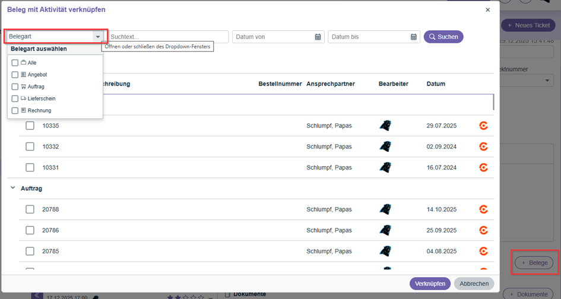
Task: Select the checkbox for record 10335
Action: (x=30, y=126)
